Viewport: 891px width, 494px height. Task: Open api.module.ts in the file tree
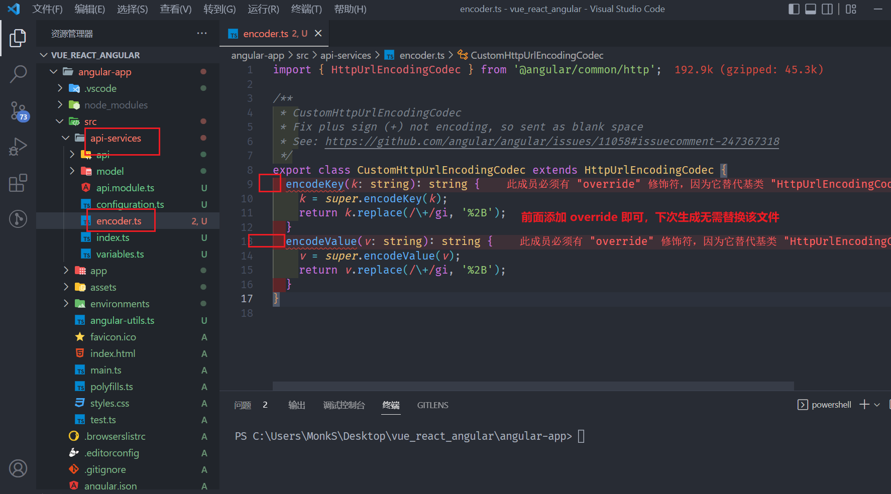pos(125,188)
